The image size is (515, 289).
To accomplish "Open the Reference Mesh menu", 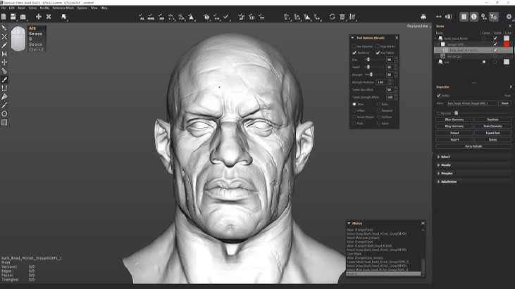I will pos(62,8).
